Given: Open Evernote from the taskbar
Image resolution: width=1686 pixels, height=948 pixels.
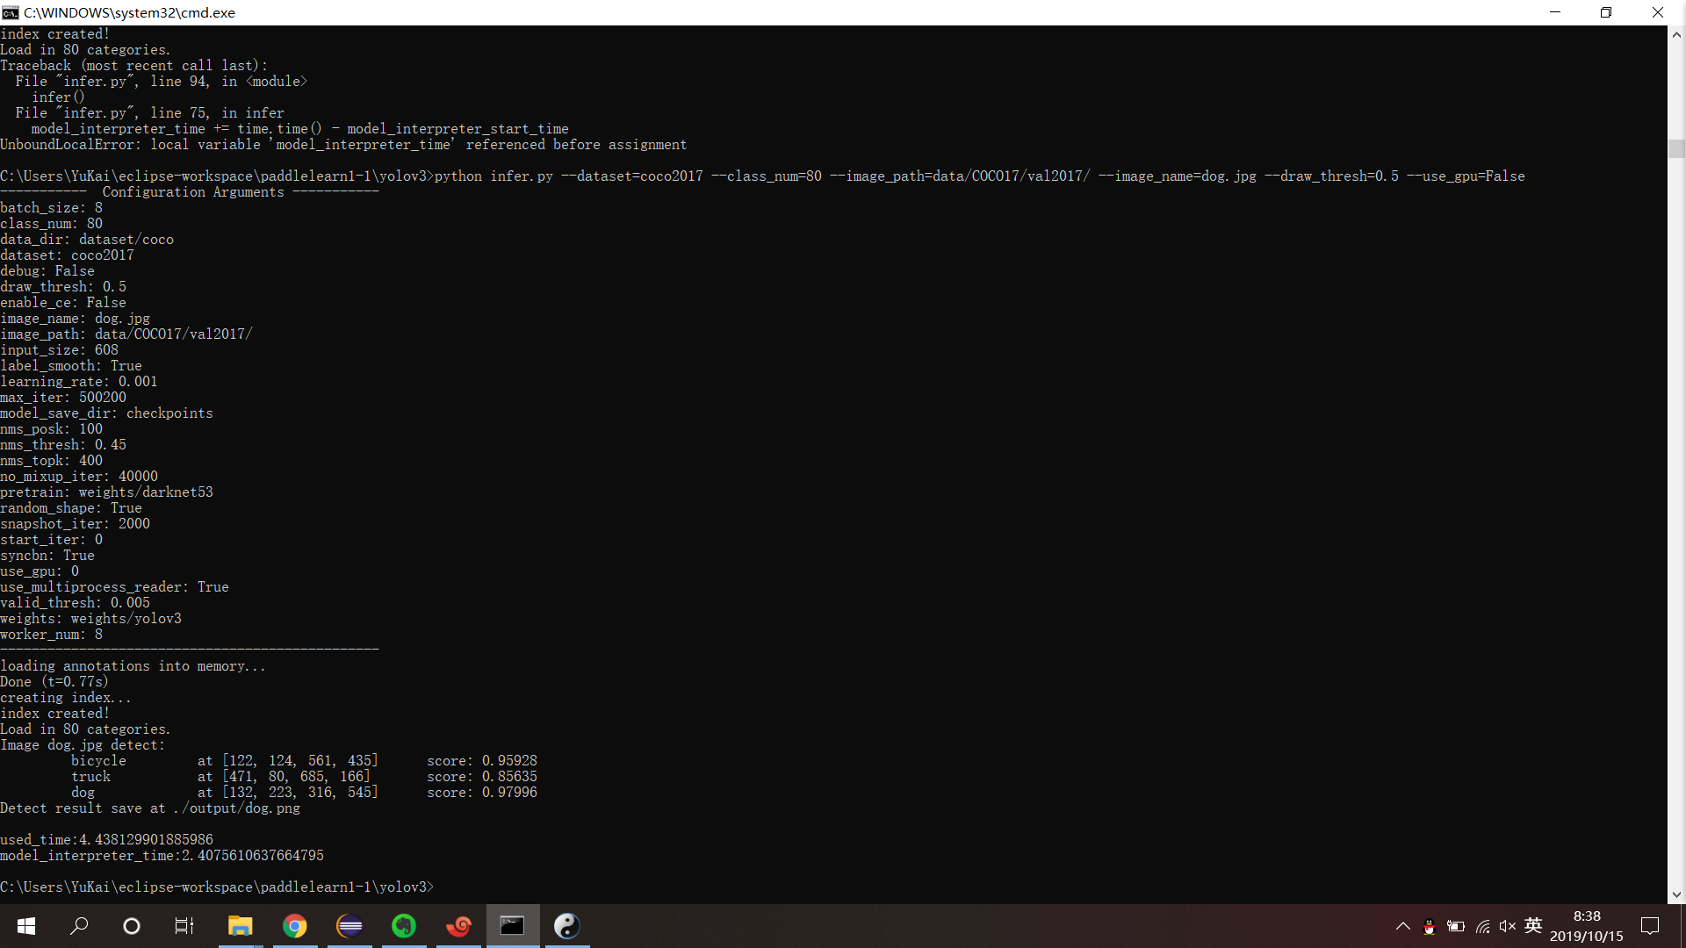Looking at the screenshot, I should (x=404, y=926).
